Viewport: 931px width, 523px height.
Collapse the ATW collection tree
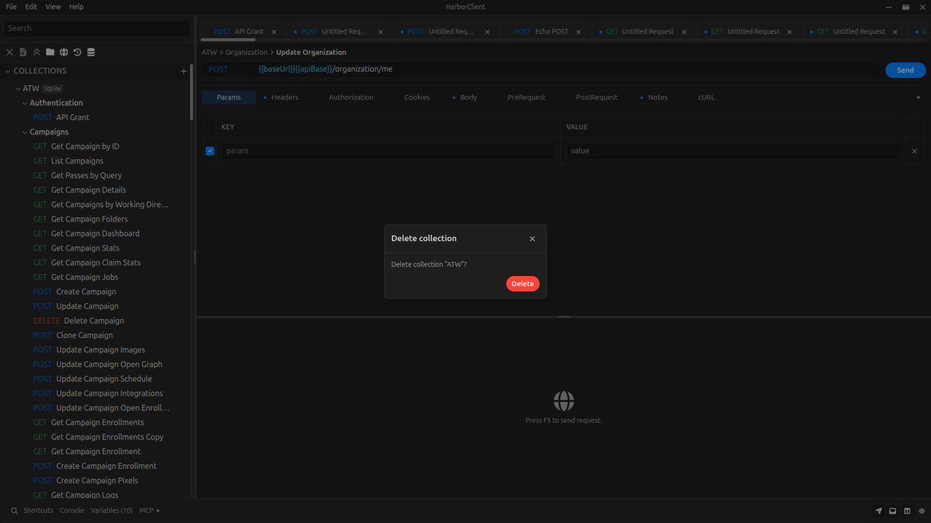coord(18,89)
